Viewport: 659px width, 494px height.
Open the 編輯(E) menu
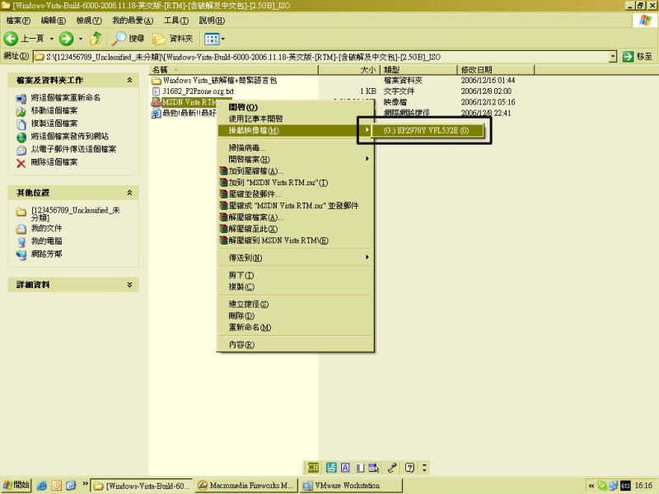(x=54, y=20)
